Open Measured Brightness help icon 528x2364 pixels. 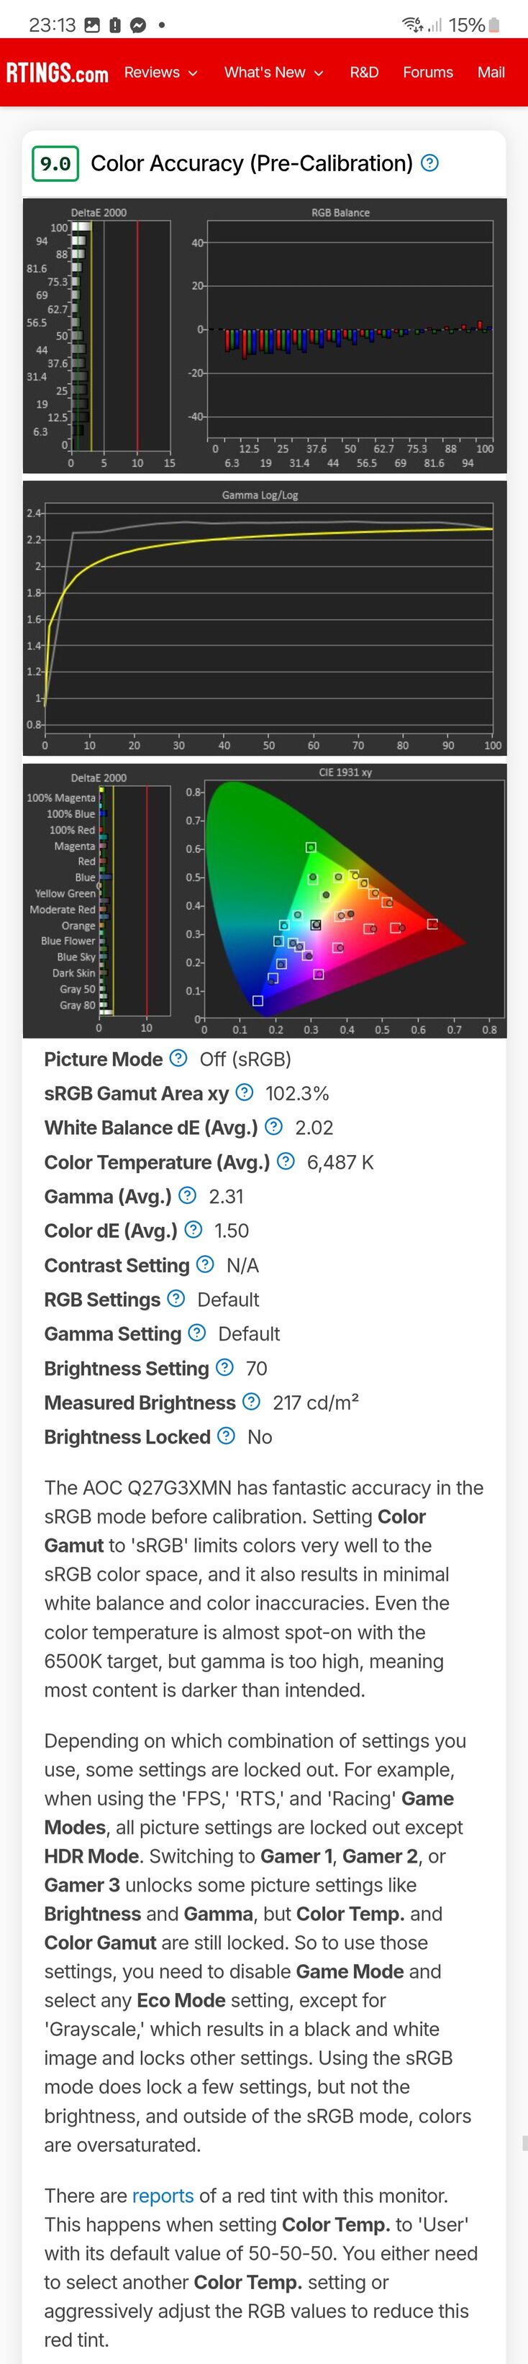pos(250,1401)
